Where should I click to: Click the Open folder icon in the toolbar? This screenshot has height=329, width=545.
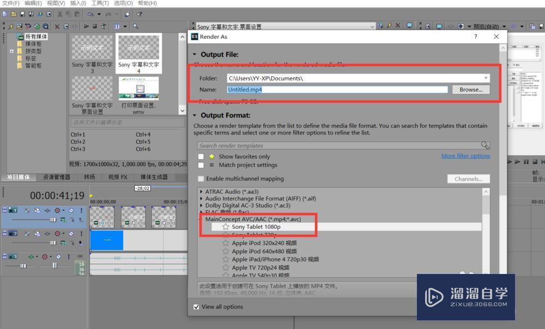(14, 14)
